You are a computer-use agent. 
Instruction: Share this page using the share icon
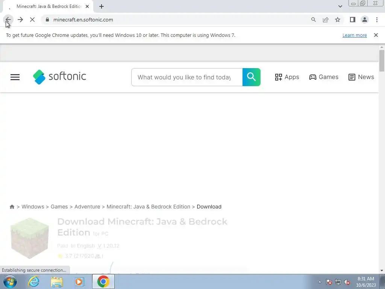(326, 20)
